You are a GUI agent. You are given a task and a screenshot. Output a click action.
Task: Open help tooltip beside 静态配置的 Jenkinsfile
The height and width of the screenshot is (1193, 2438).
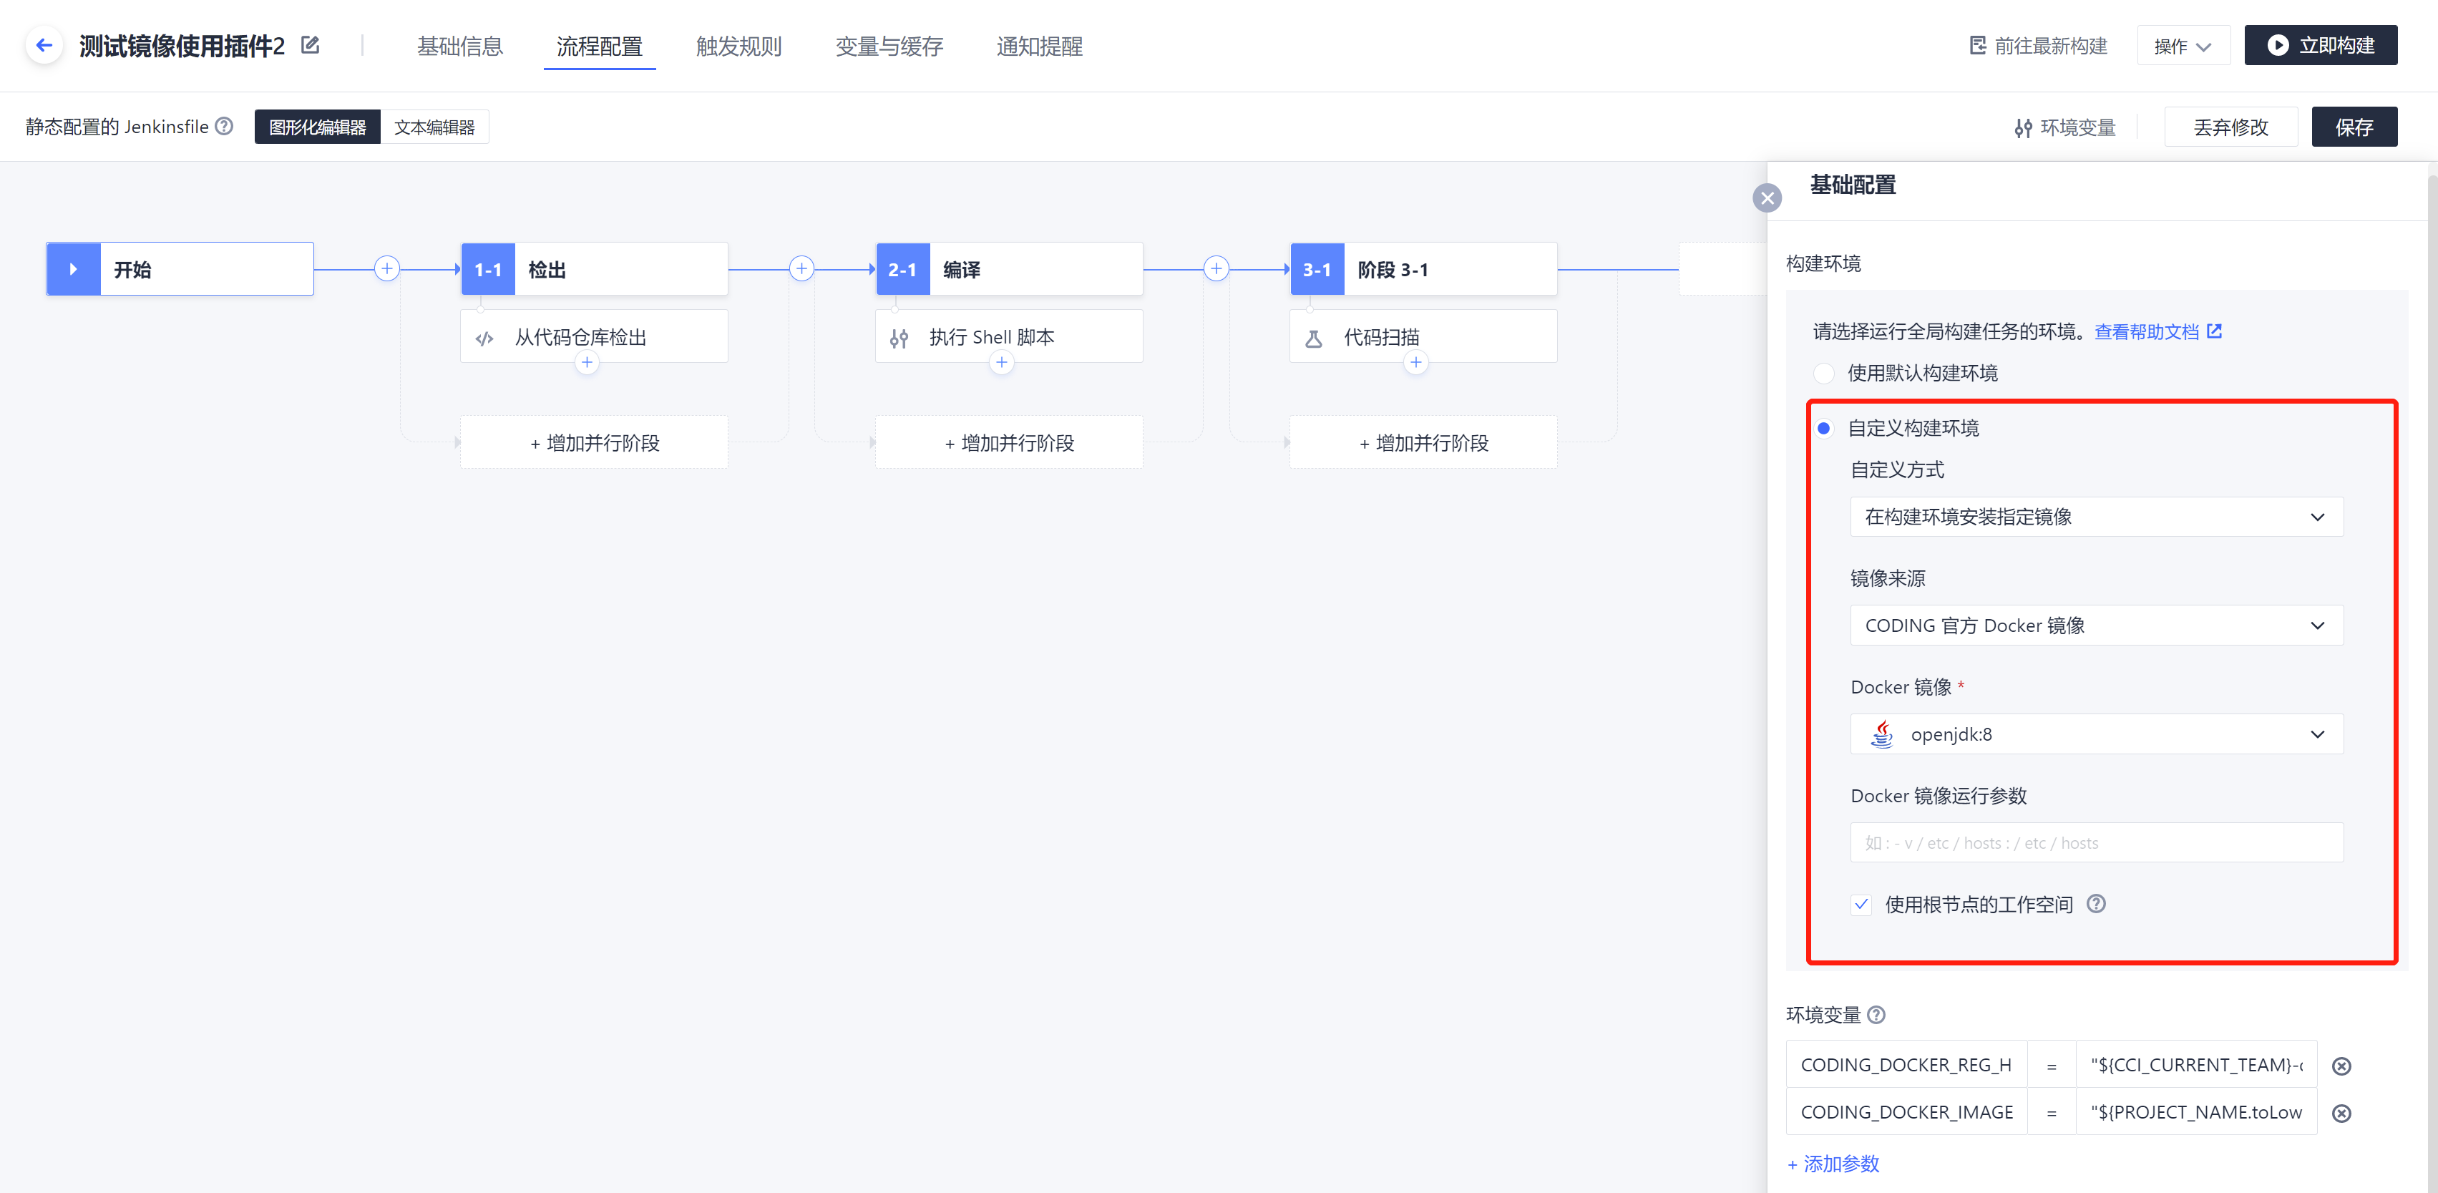224,126
